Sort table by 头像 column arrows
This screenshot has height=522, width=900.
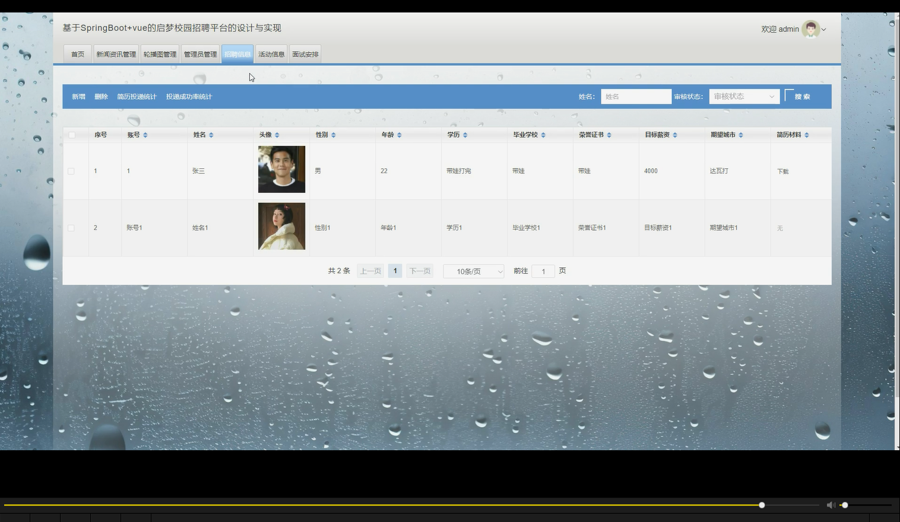[277, 135]
